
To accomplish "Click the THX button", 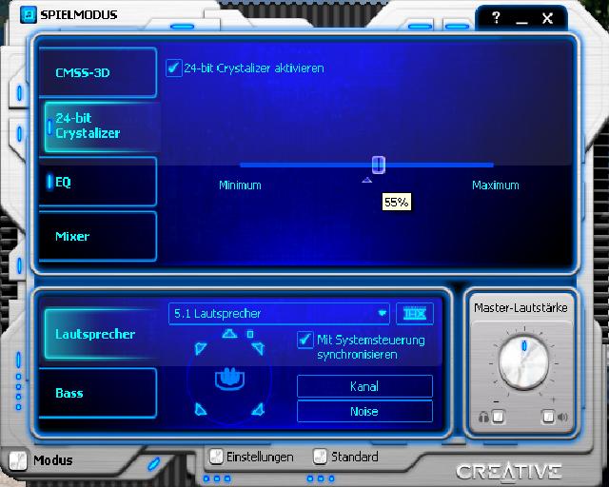I will click(415, 313).
